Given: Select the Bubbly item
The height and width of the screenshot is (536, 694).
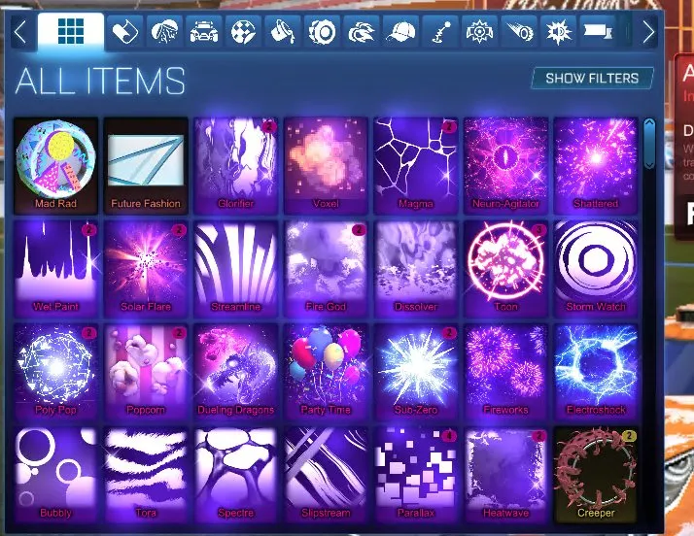Looking at the screenshot, I should click(55, 475).
